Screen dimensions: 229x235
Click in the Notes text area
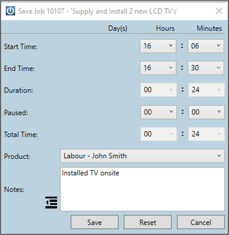142,190
